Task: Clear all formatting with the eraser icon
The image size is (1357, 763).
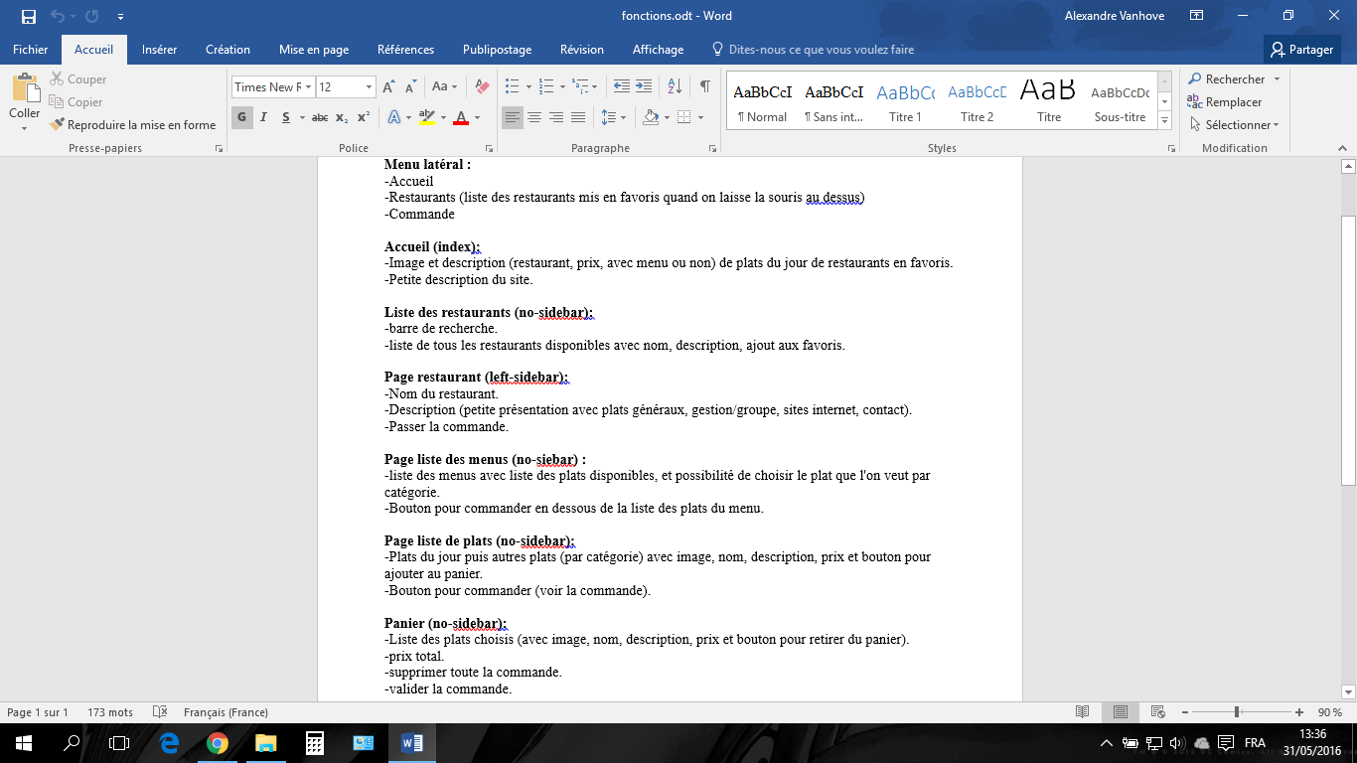Action: point(482,87)
